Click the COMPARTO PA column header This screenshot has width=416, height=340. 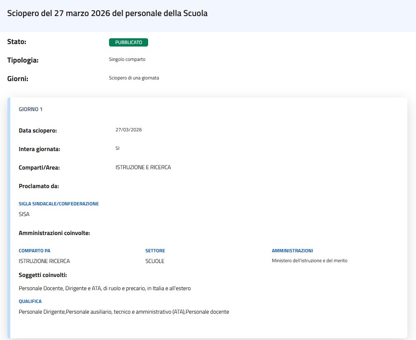click(x=35, y=251)
